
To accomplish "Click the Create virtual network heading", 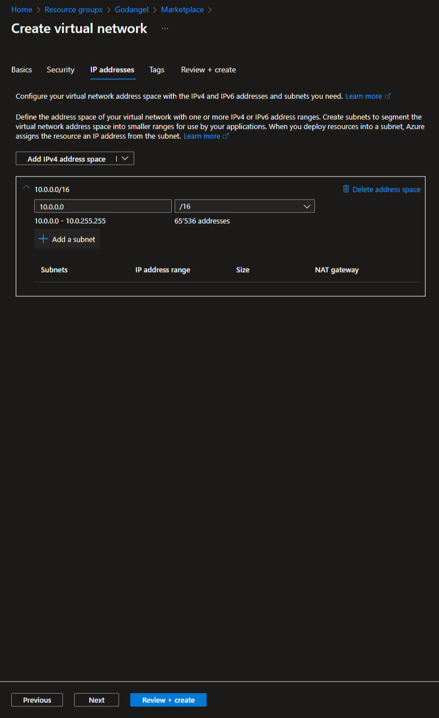I will pos(79,29).
